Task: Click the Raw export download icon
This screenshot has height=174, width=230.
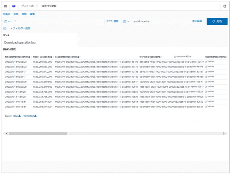Action: point(19,116)
